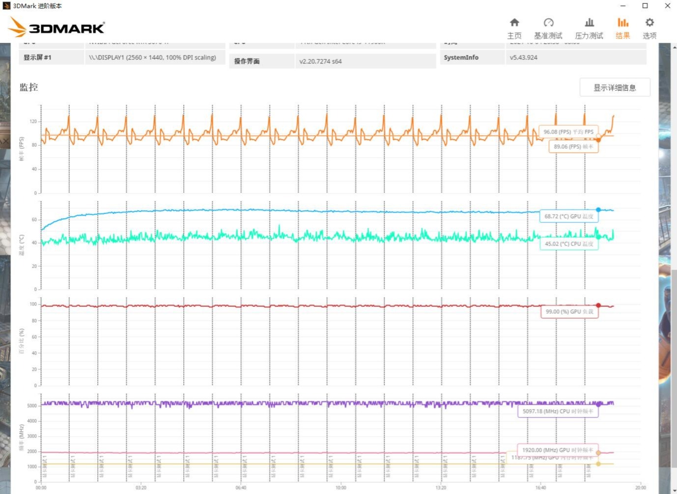
Task: Click the blue GPU temperature marker dot
Action: click(598, 210)
